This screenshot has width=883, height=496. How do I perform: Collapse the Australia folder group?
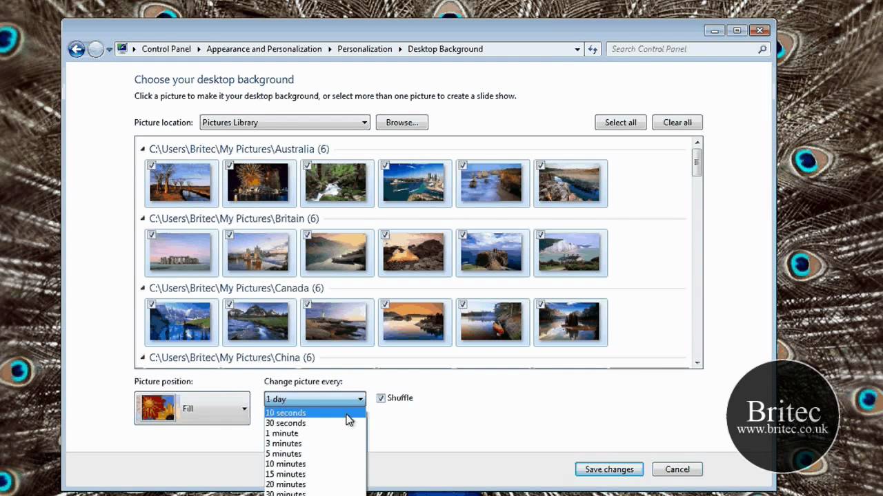point(143,149)
